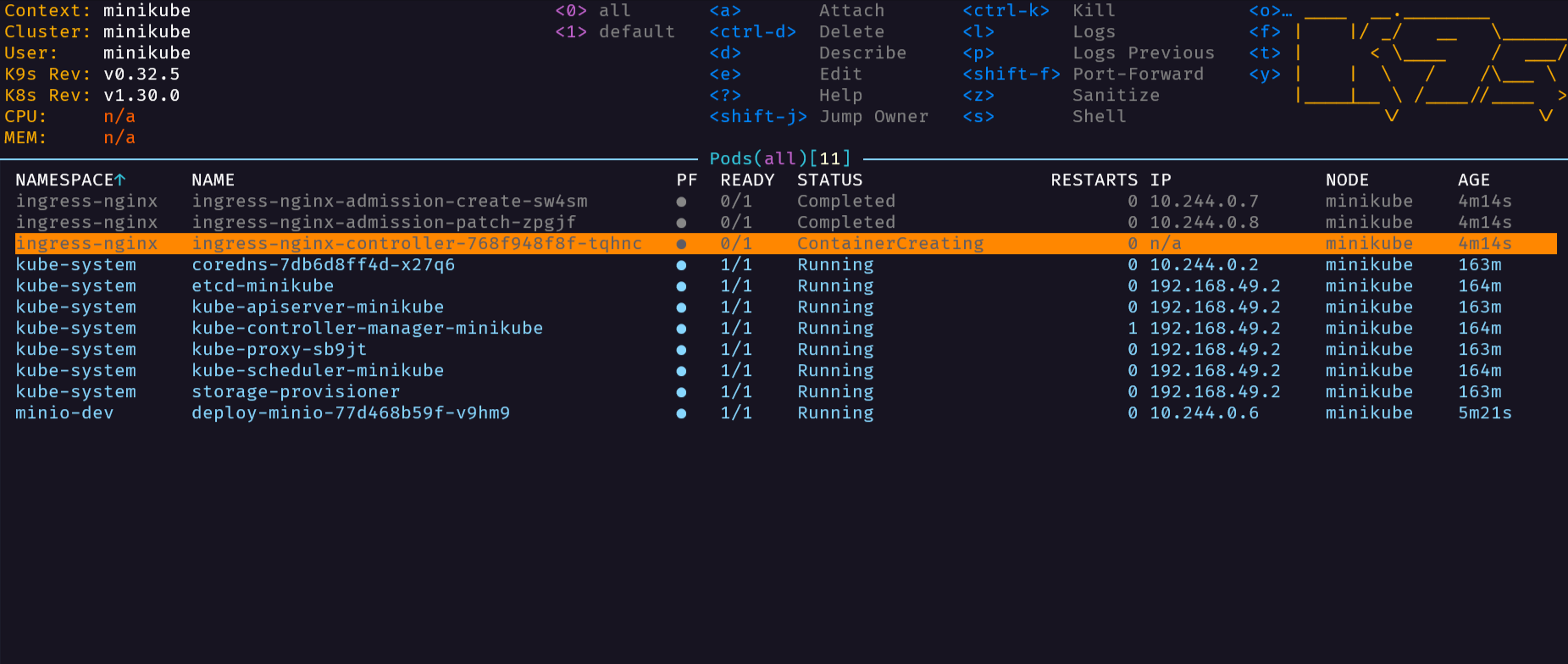Click the <t> shortcut key hint
The image size is (1568, 664).
coord(1265,53)
